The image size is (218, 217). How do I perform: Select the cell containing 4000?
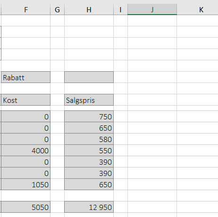tap(26, 150)
